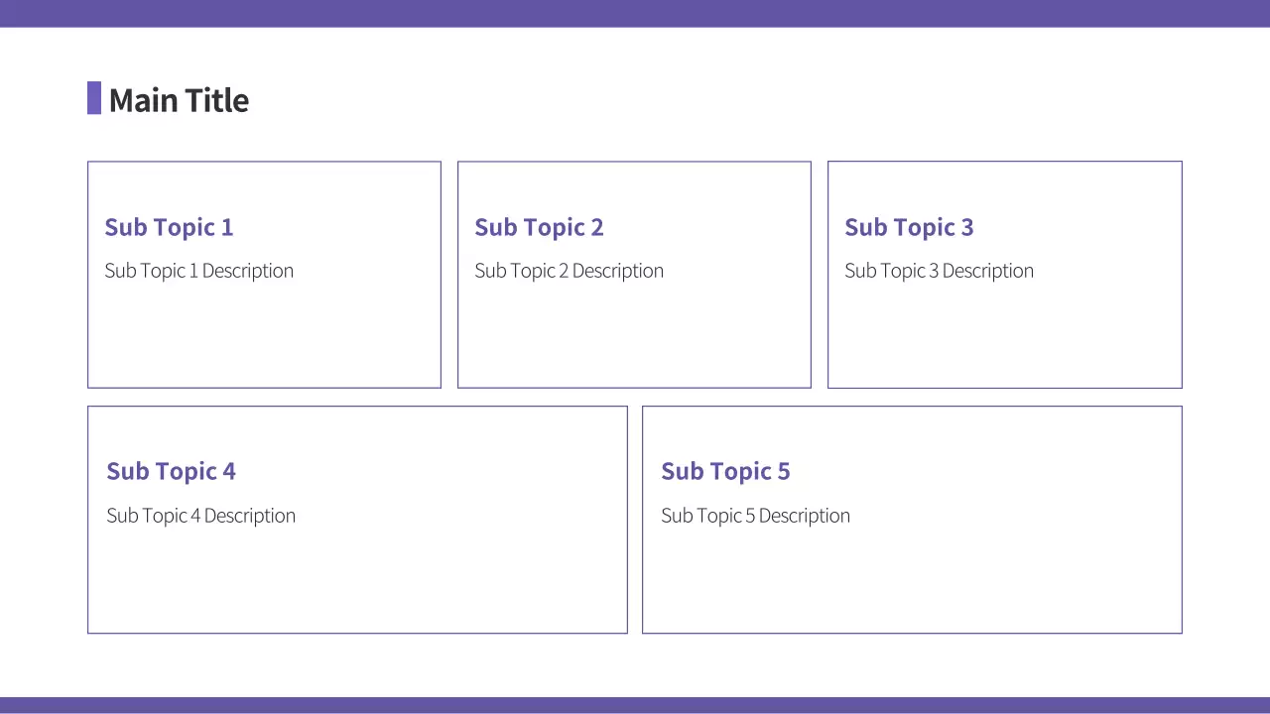Click the Main Title heading text
The height and width of the screenshot is (714, 1270).
click(x=179, y=100)
